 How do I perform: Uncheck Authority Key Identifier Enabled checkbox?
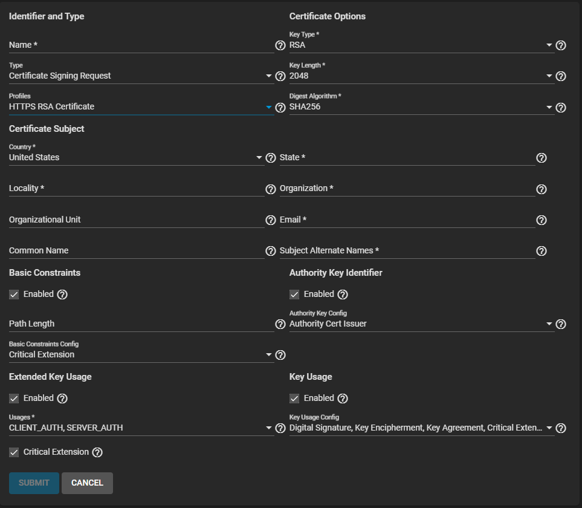coord(294,295)
